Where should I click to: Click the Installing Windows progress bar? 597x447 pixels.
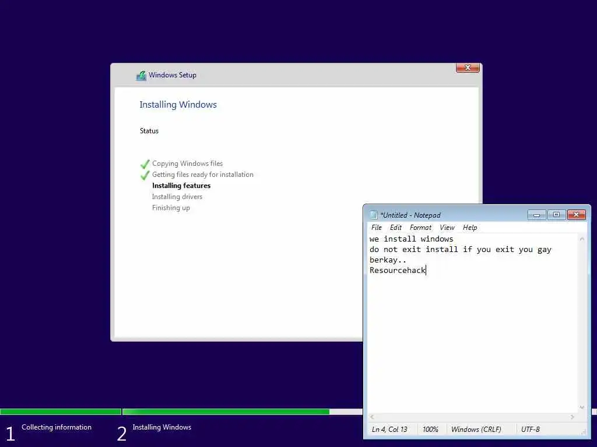tap(243, 411)
